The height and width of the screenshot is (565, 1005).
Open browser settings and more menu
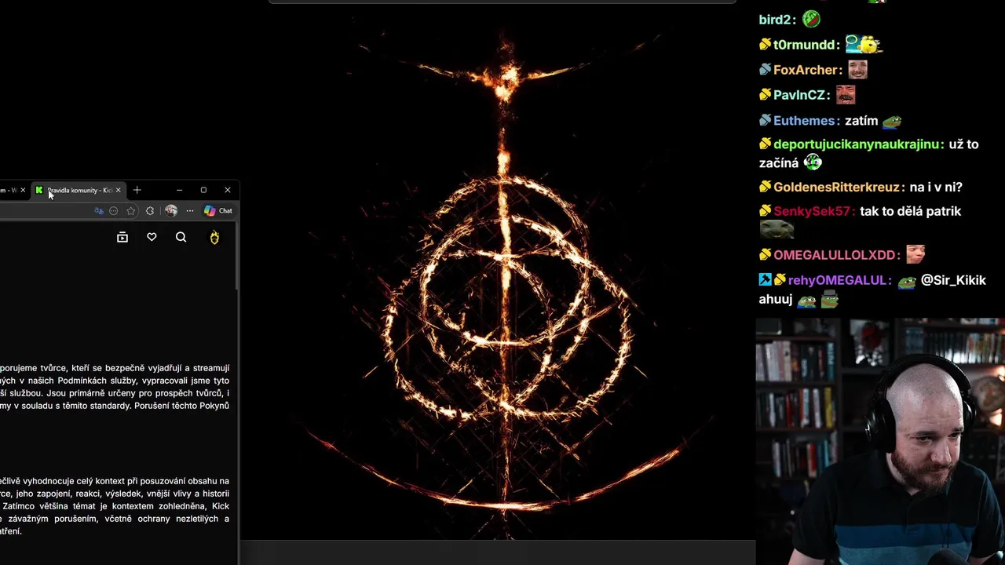point(190,210)
